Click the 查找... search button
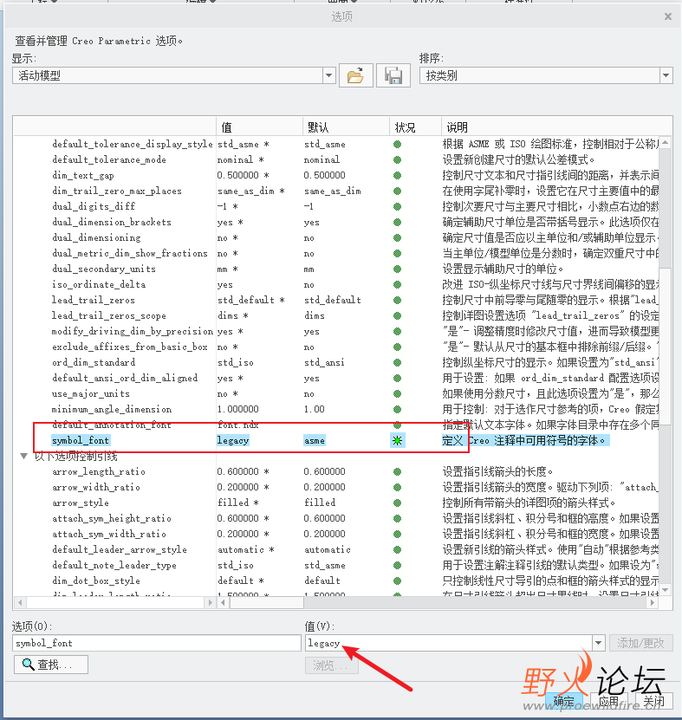 [51, 665]
